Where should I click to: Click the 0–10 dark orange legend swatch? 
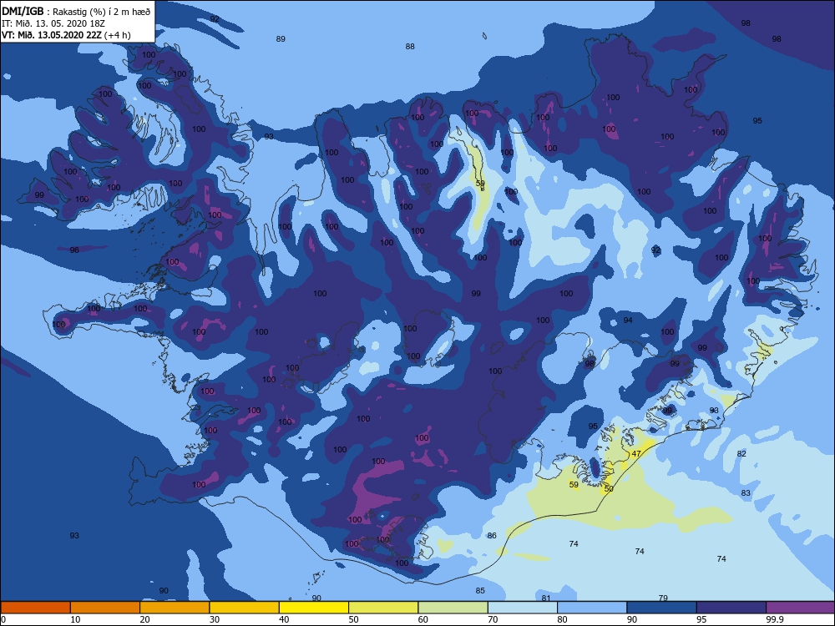(35, 608)
